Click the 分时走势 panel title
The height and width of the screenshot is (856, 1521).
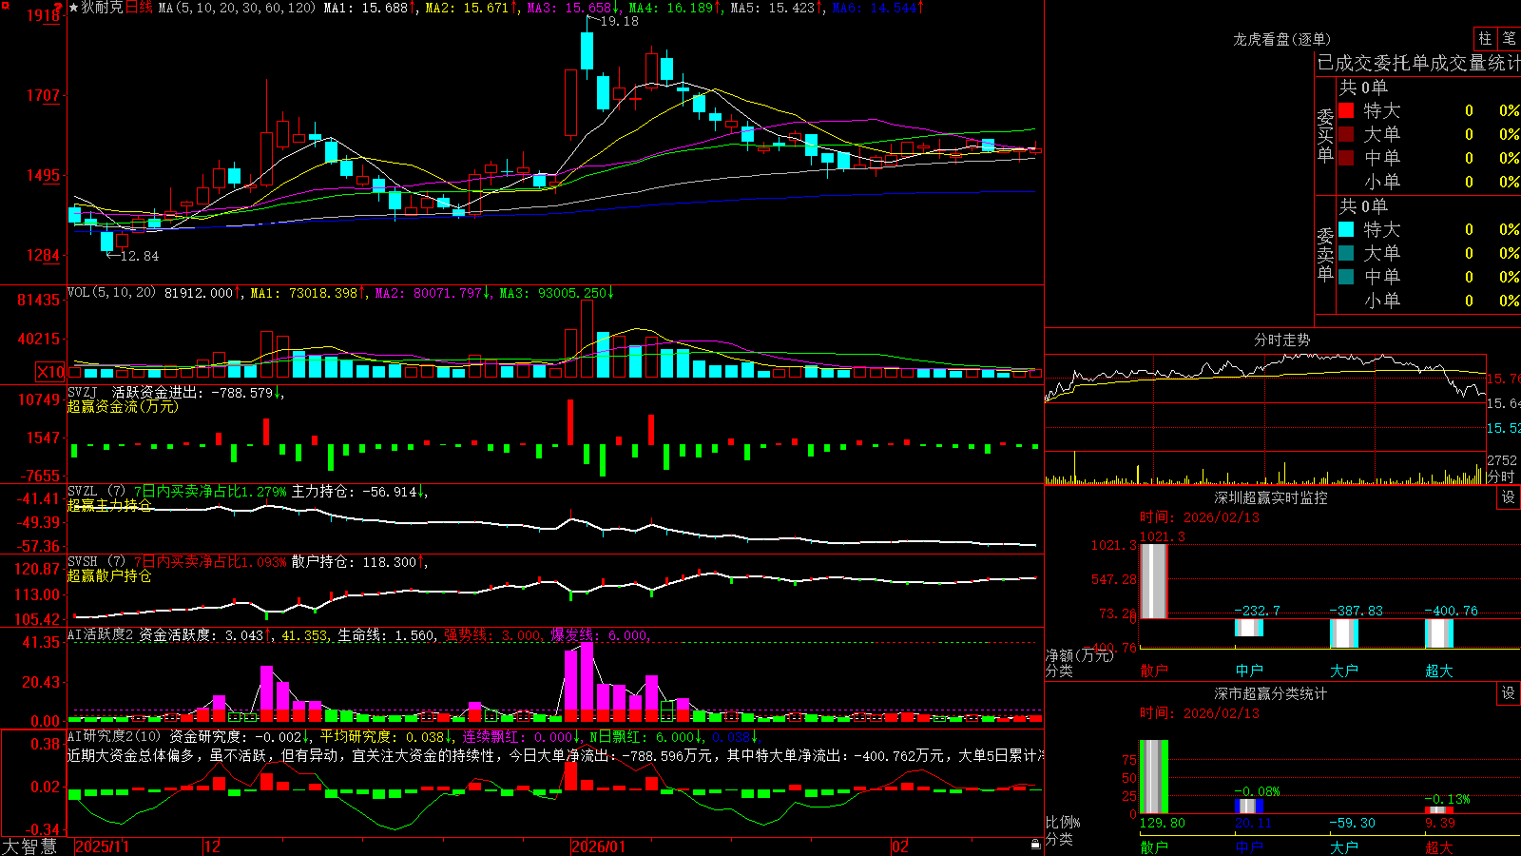click(x=1282, y=340)
